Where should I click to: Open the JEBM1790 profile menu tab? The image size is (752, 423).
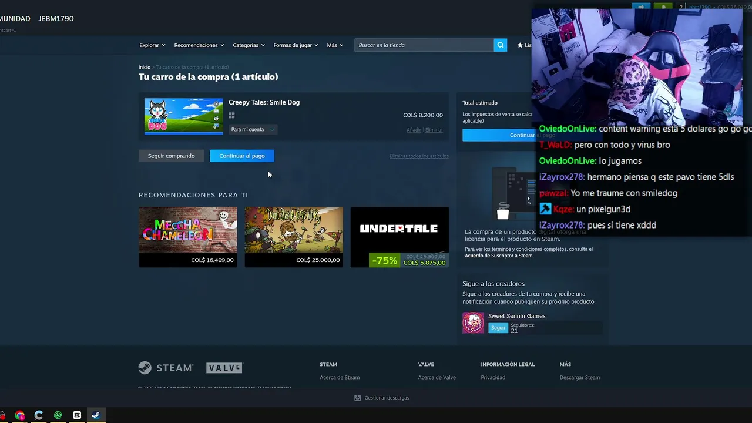[x=56, y=19]
